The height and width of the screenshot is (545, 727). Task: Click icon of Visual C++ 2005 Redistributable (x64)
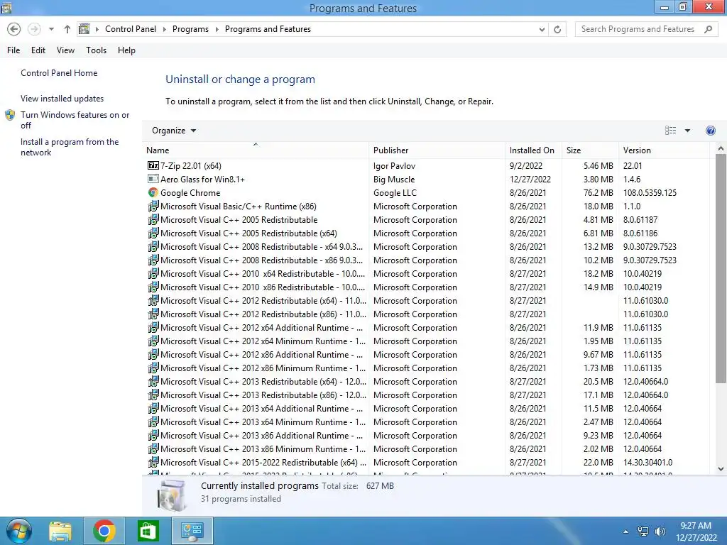(x=153, y=233)
